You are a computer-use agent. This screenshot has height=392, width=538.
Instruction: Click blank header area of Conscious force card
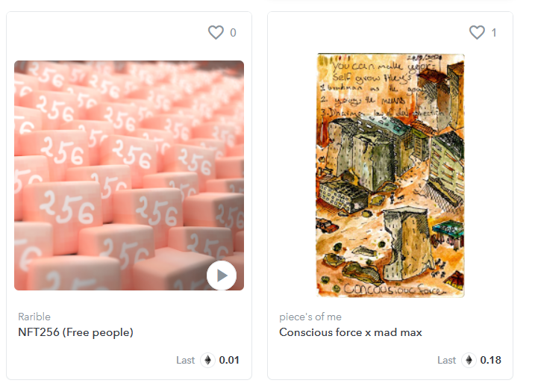click(x=366, y=33)
